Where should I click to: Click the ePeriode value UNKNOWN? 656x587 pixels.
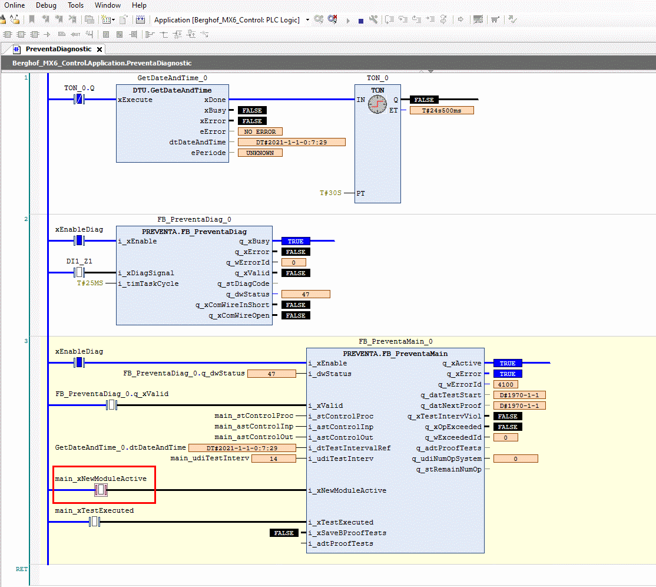pos(260,153)
